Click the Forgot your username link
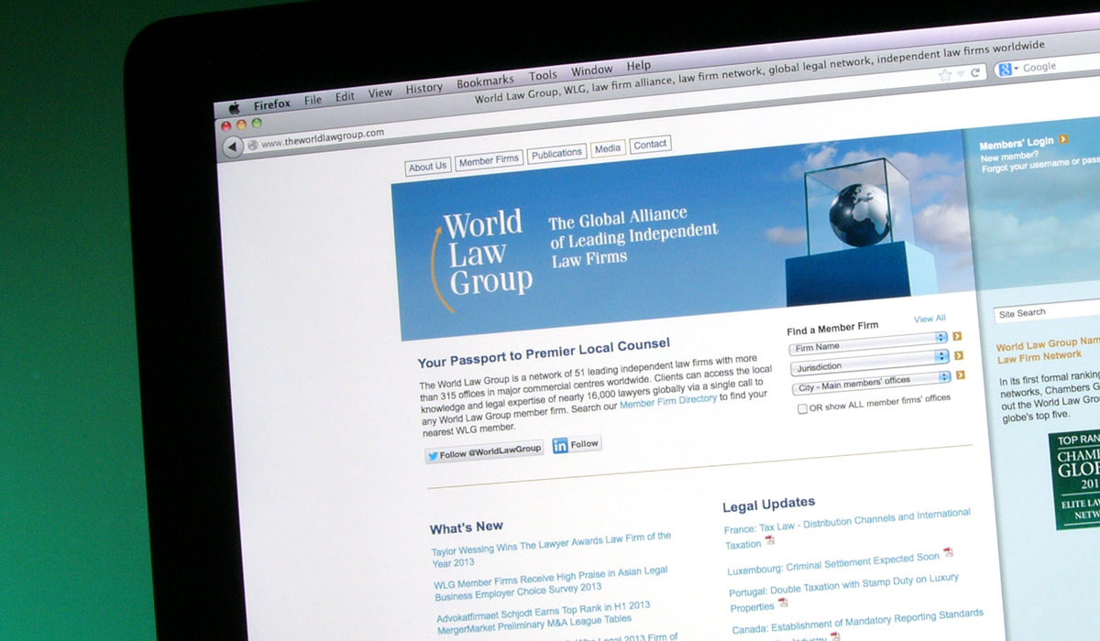Image resolution: width=1100 pixels, height=641 pixels. 1039,165
